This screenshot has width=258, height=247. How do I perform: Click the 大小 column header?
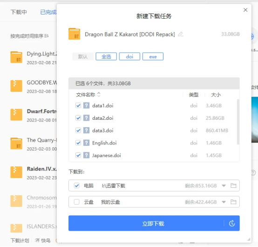(x=216, y=95)
